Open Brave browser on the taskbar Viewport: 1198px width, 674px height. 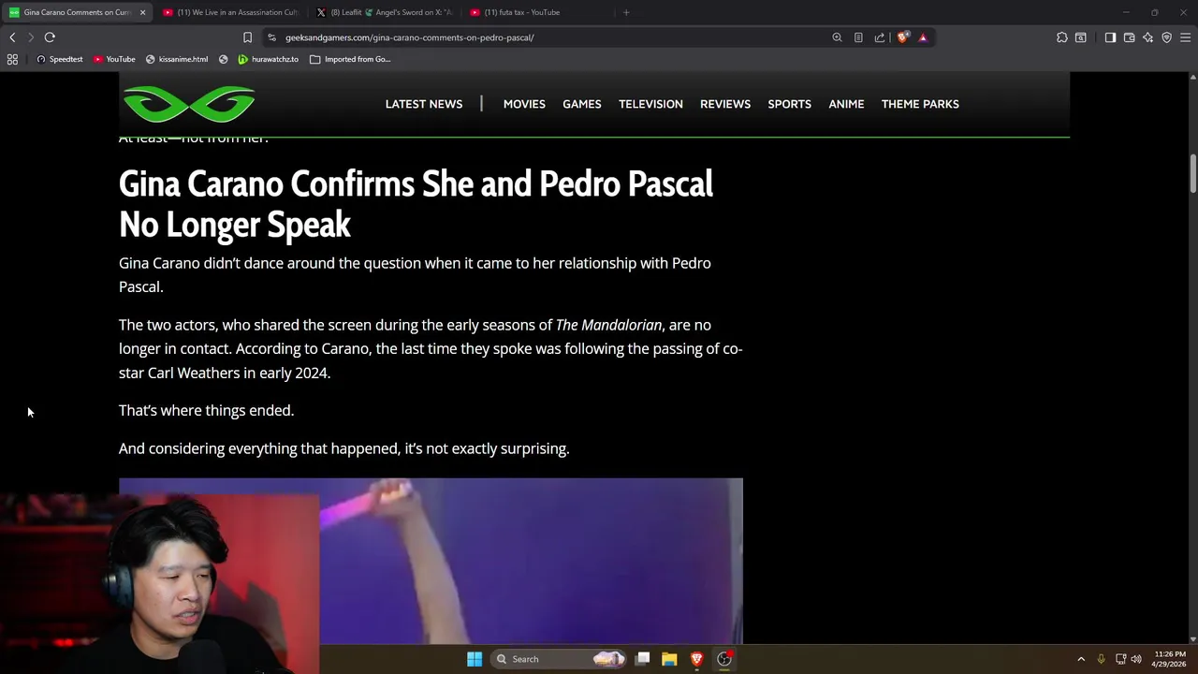[696, 659]
